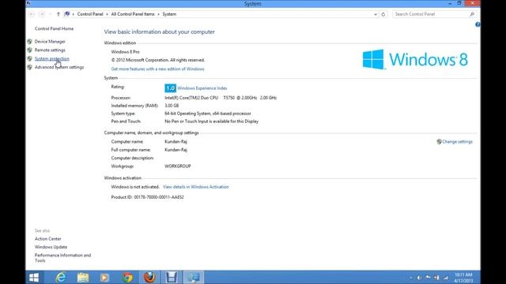Viewport: 506px width, 284px height.
Task: Open Windows Experience Index link
Action: point(202,88)
